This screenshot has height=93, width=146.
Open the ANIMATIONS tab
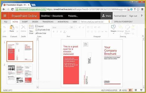tap(63, 22)
